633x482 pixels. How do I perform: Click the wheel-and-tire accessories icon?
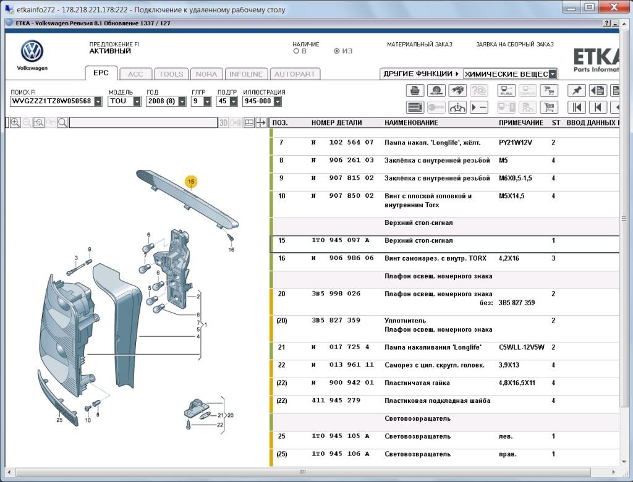tap(436, 90)
